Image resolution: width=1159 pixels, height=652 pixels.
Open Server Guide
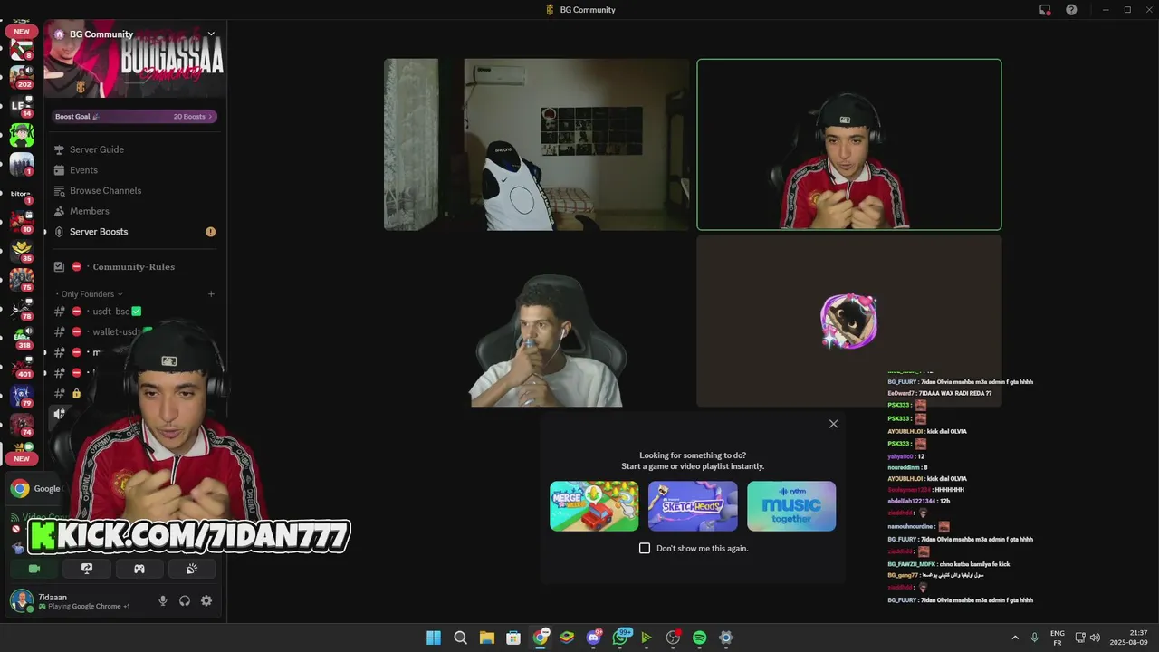(97, 149)
